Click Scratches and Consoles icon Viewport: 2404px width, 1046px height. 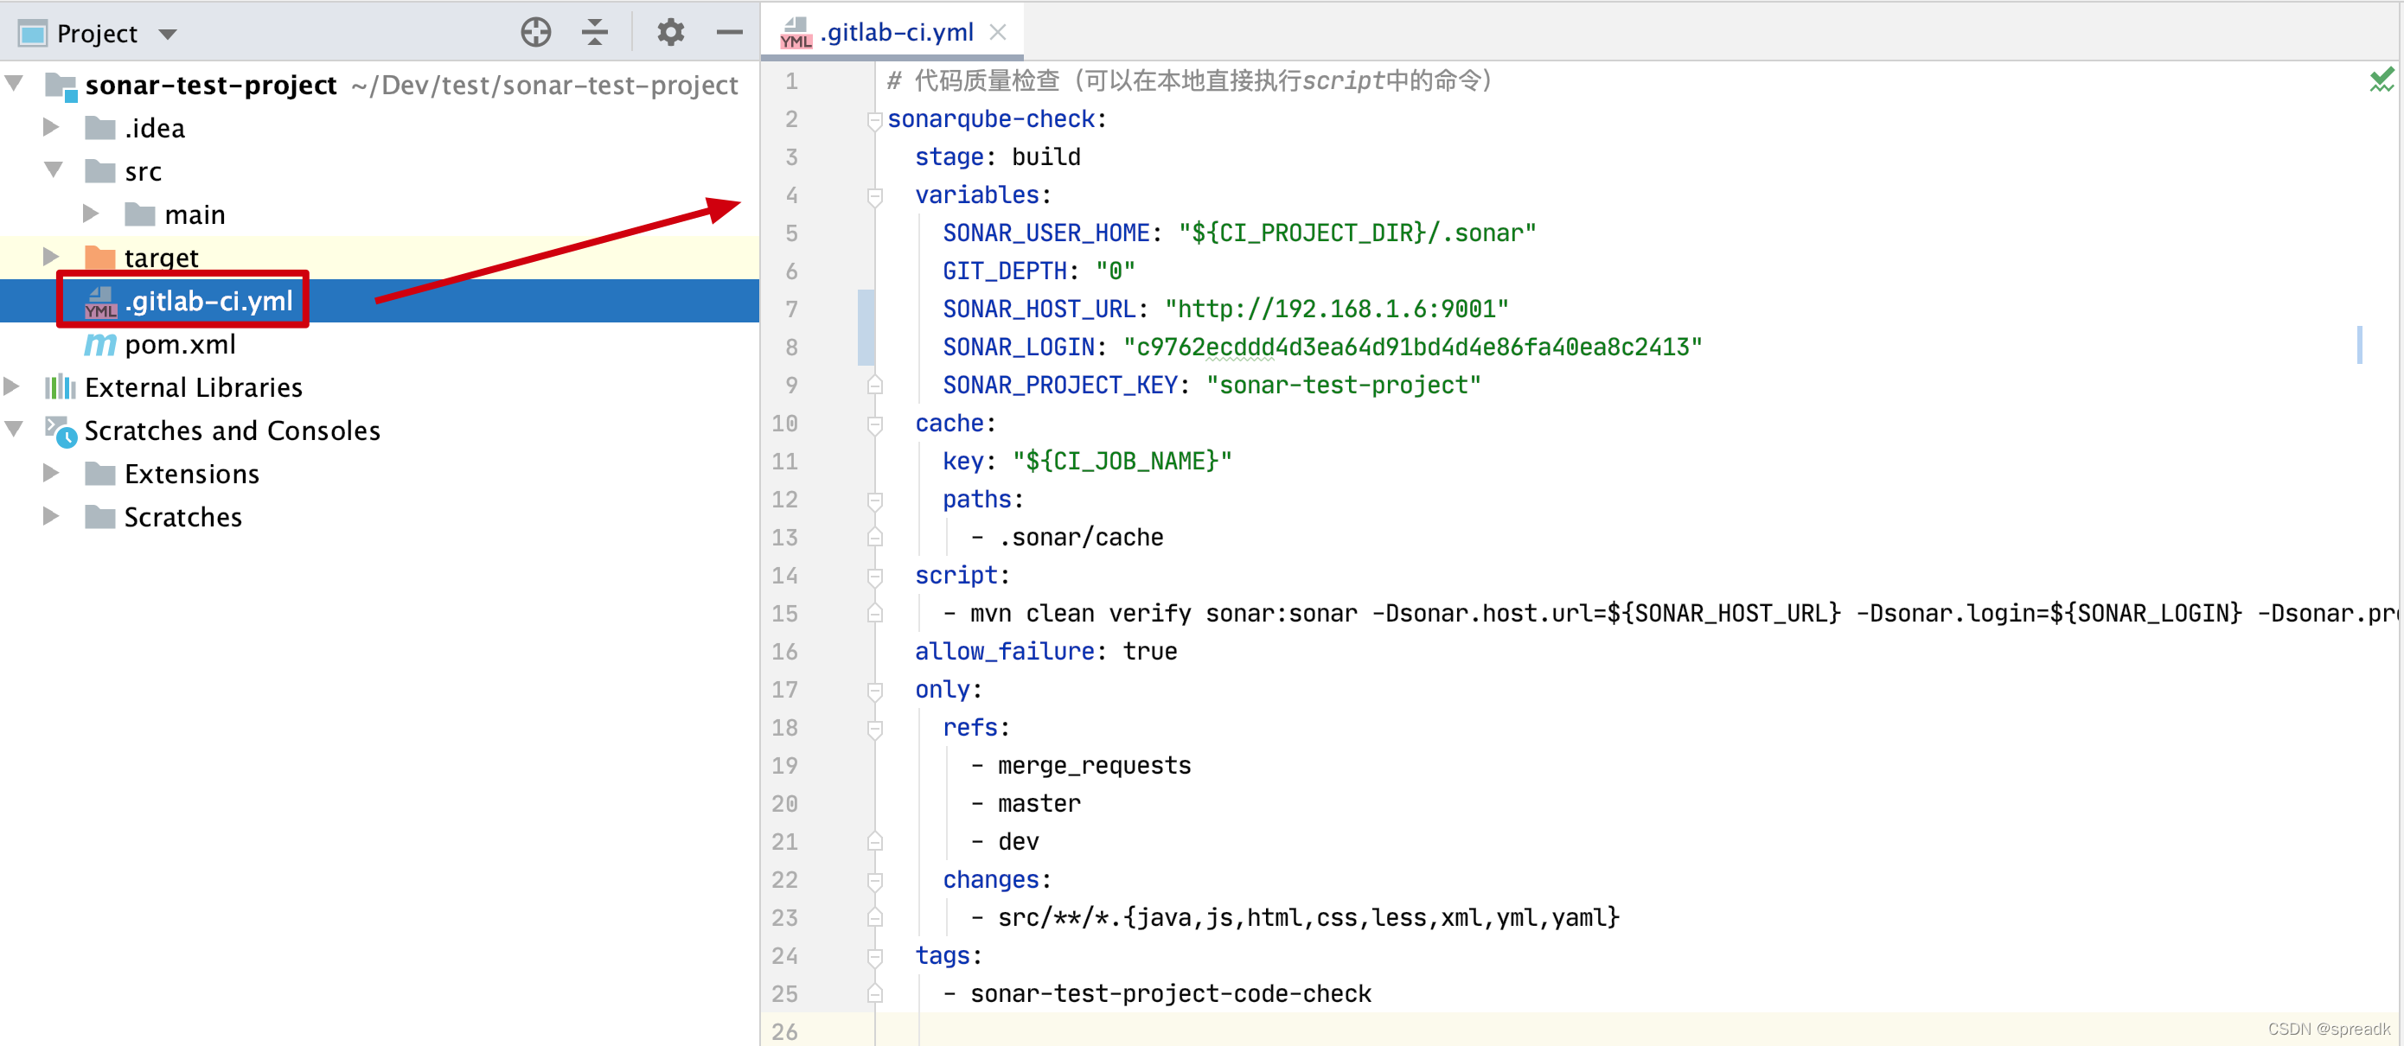[61, 431]
